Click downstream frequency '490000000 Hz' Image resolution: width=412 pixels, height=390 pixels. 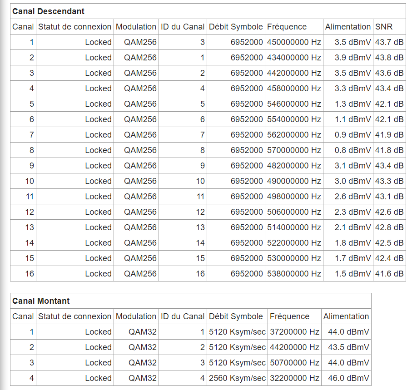pos(294,181)
